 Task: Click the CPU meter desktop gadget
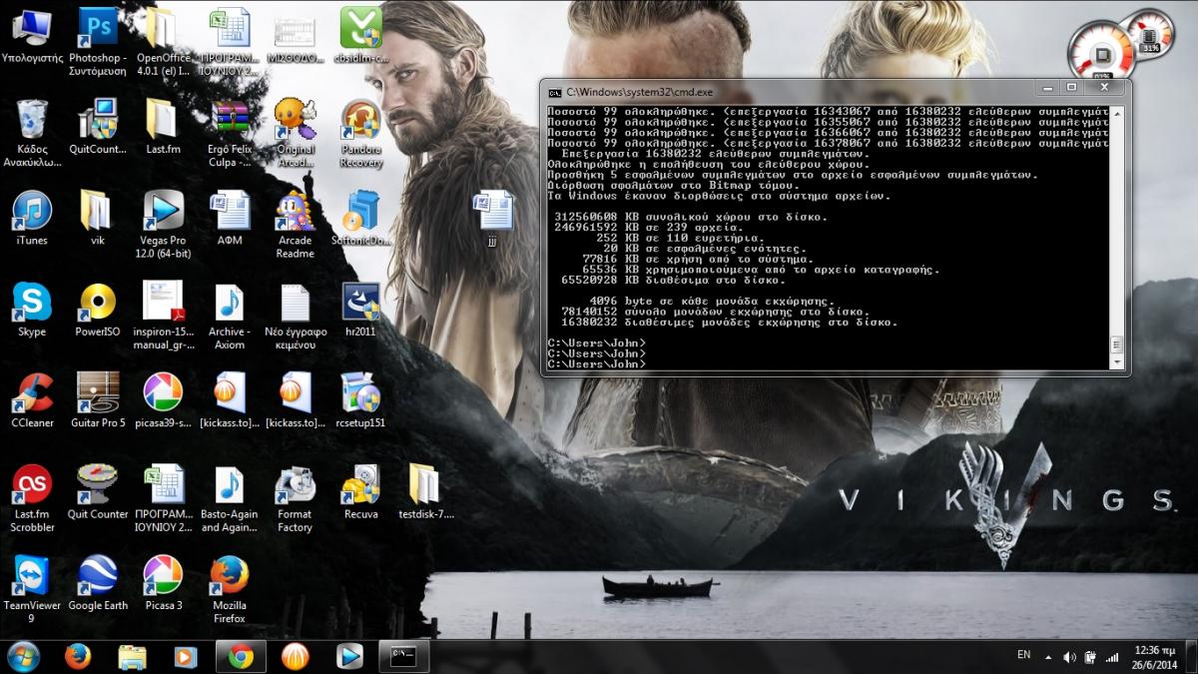pyautogui.click(x=1101, y=52)
